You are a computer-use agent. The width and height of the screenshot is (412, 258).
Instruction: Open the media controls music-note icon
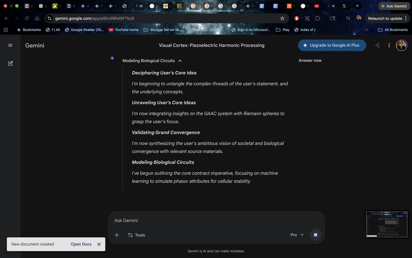(348, 19)
